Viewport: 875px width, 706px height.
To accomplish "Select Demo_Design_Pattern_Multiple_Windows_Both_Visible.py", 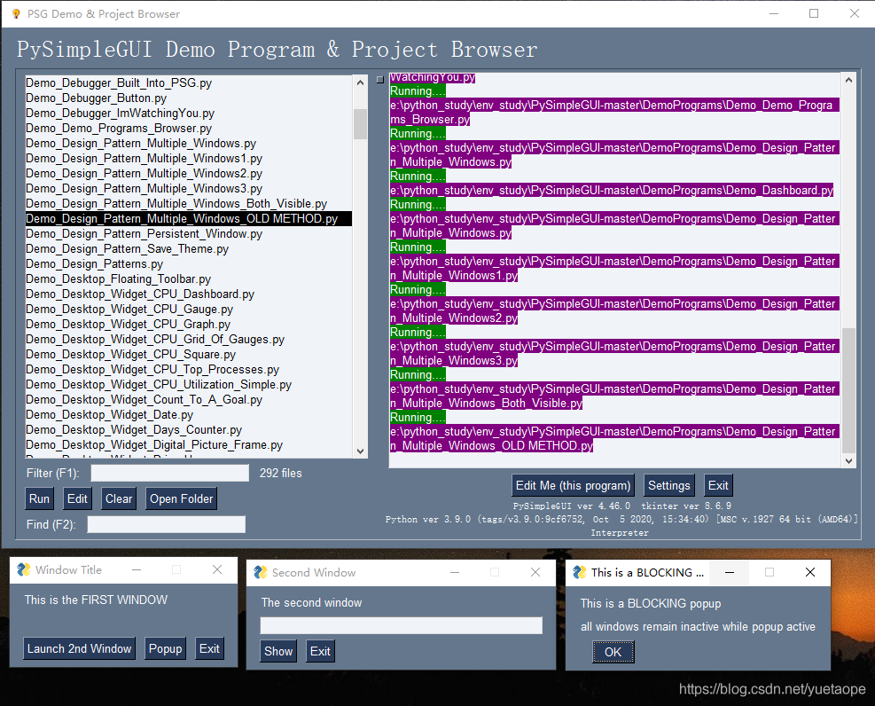I will click(189, 203).
